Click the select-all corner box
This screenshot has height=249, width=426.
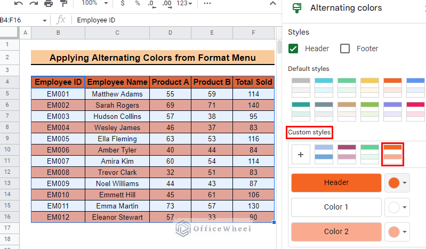point(10,33)
